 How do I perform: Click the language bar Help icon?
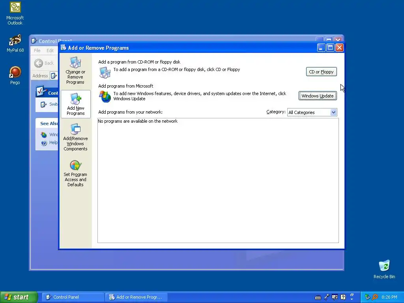[x=343, y=297]
